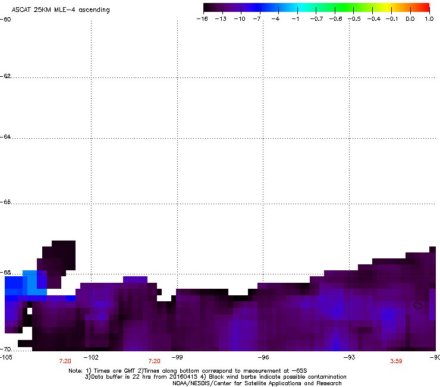Click the -0.4 color bar label
Screen dimensions: 440x387
tap(374, 19)
